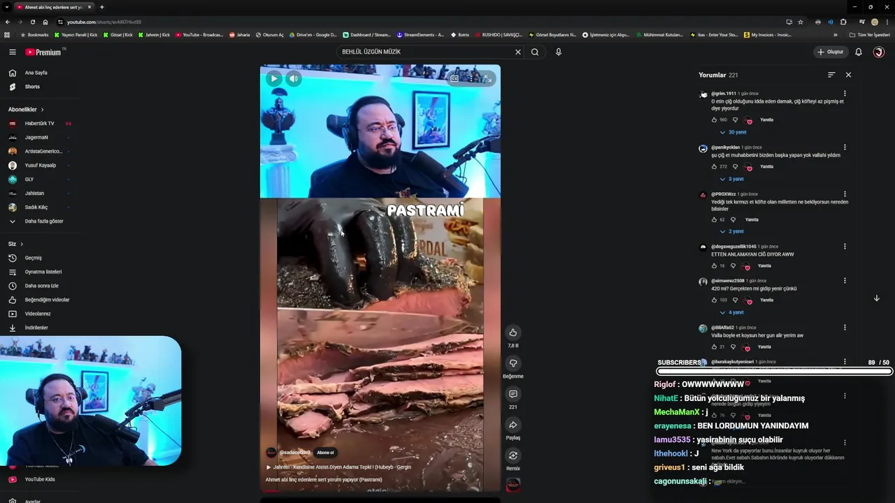This screenshot has height=503, width=895.
Task: Toggle captions on the Short
Action: tap(454, 79)
